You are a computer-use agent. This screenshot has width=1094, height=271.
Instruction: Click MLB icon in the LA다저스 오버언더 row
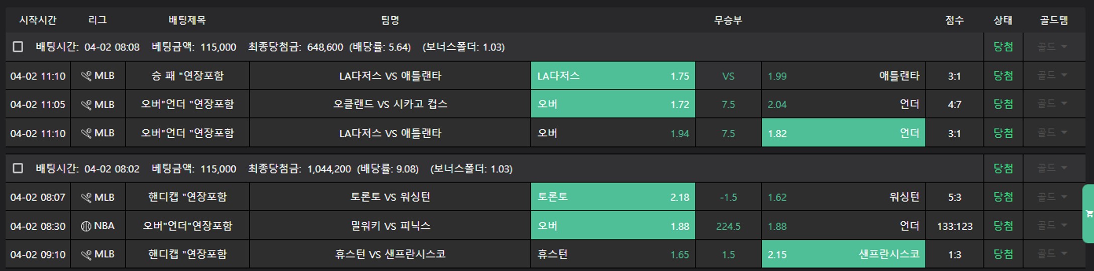[x=86, y=133]
